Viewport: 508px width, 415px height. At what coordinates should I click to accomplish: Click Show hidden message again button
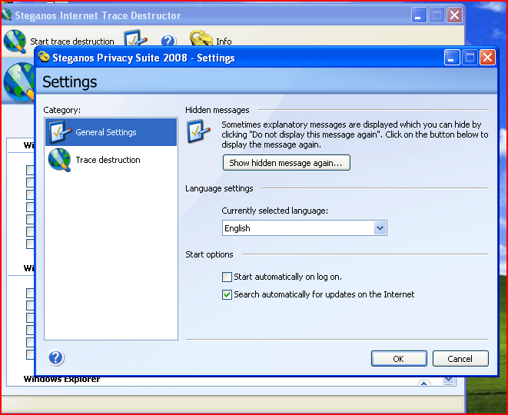pos(287,163)
